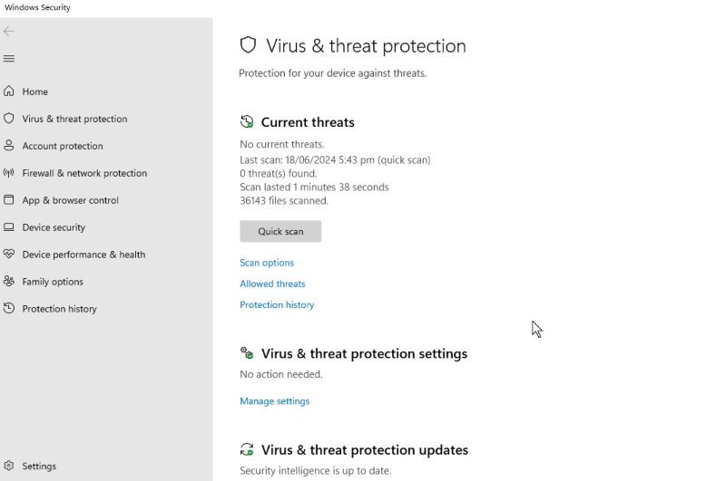
Task: Expand the hamburger navigation menu
Action: click(x=9, y=59)
